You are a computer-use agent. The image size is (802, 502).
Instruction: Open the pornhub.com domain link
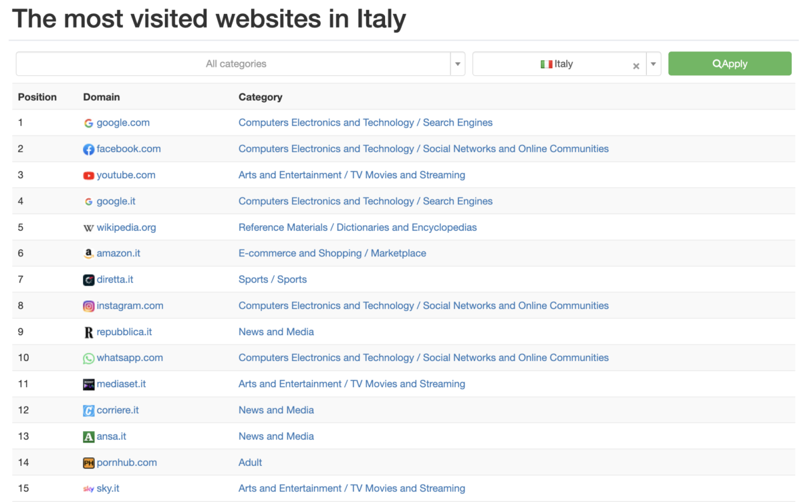pos(127,463)
